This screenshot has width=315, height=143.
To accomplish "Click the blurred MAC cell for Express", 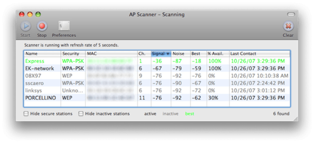I will tap(111, 61).
